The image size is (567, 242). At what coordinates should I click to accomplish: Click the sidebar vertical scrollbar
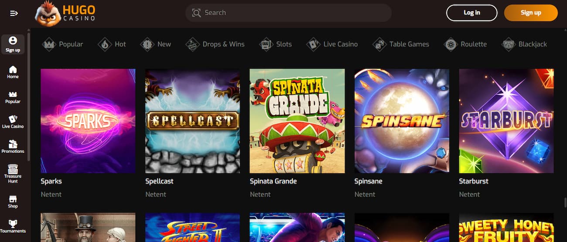click(x=29, y=96)
